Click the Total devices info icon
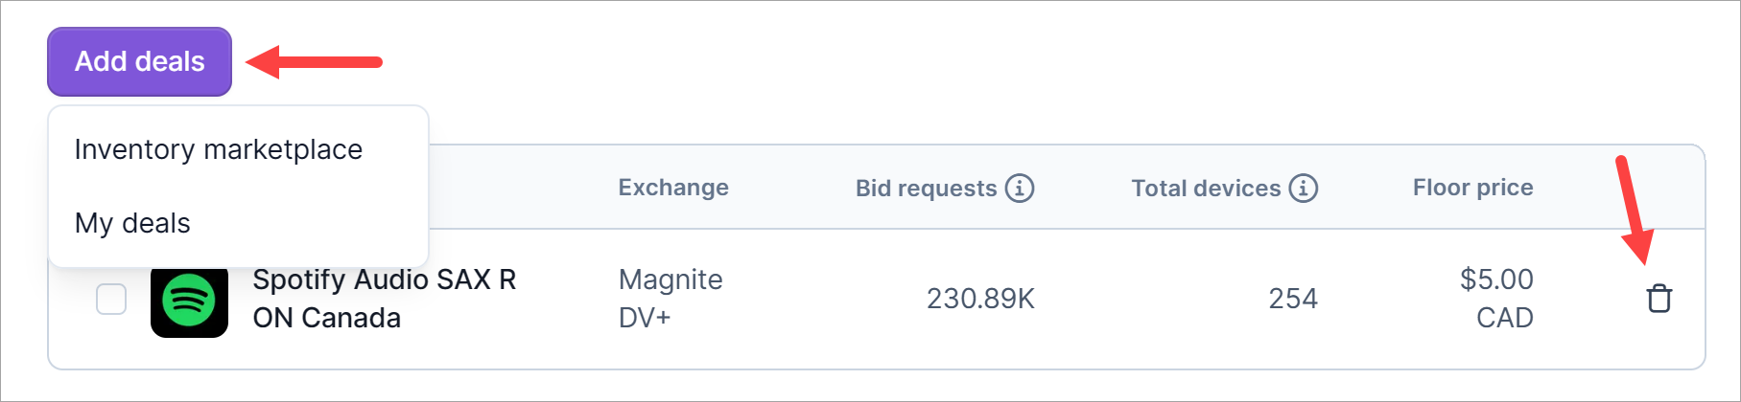 [1303, 188]
